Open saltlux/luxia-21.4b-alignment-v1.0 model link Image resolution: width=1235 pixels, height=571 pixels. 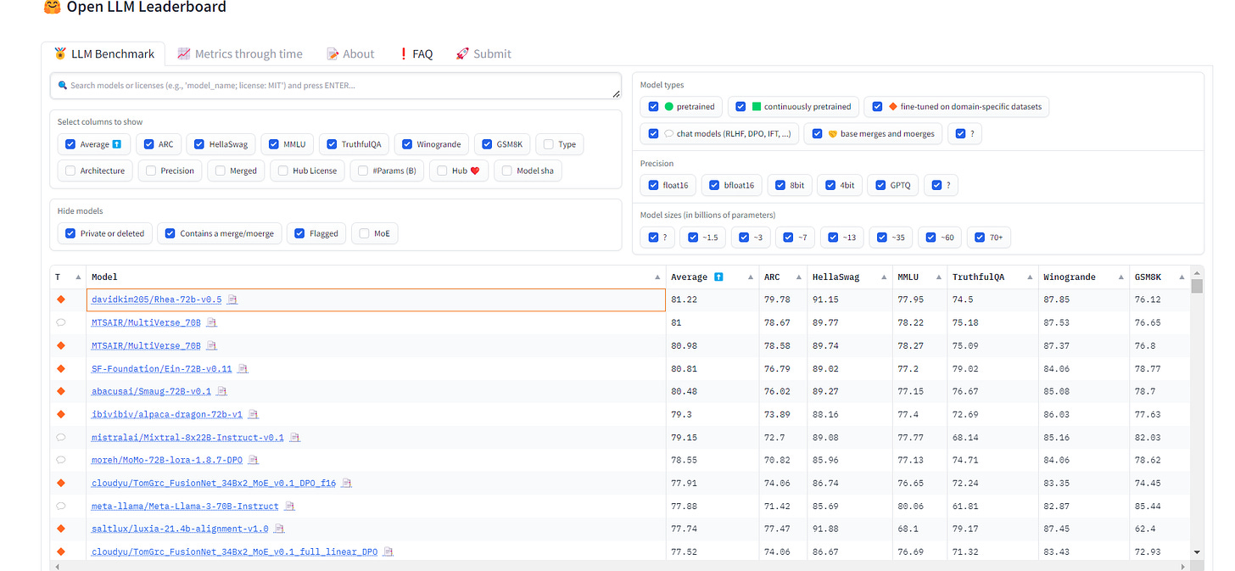[180, 529]
